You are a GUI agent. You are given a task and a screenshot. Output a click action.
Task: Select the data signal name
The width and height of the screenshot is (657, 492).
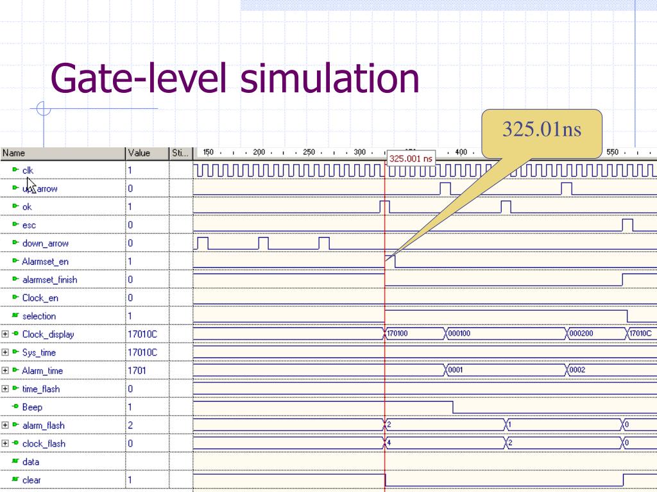click(x=31, y=462)
